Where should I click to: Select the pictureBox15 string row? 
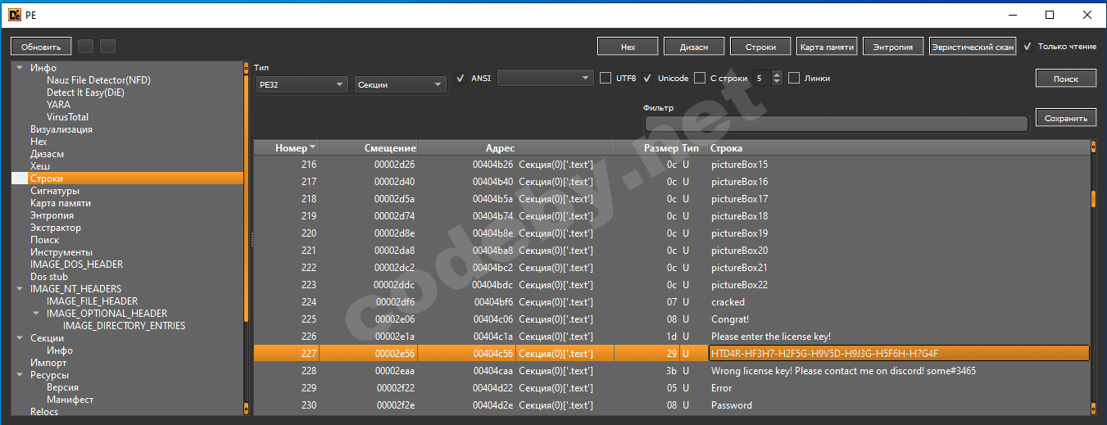point(671,165)
